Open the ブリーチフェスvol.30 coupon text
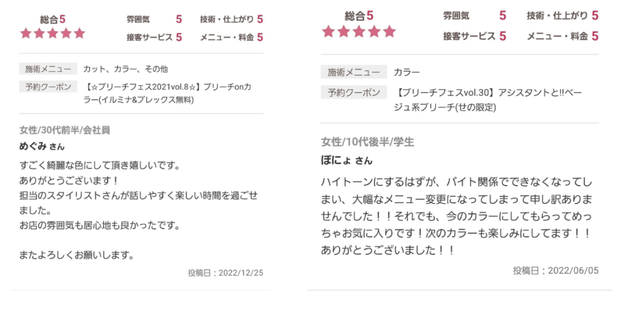628x314 pixels. pyautogui.click(x=489, y=100)
